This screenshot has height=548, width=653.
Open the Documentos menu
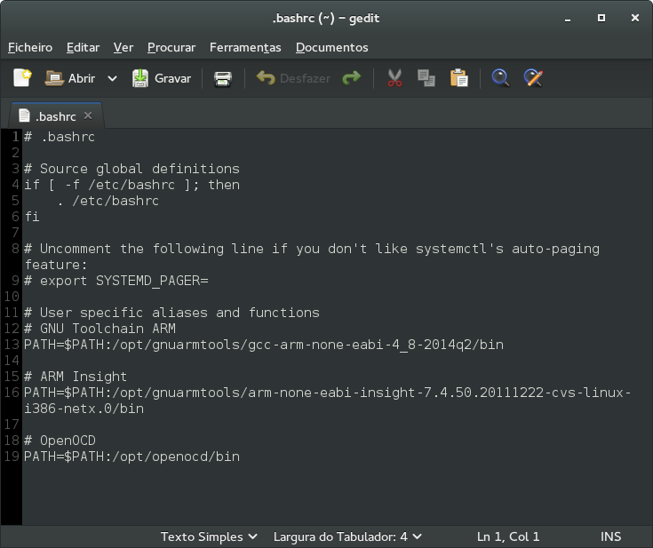click(331, 47)
